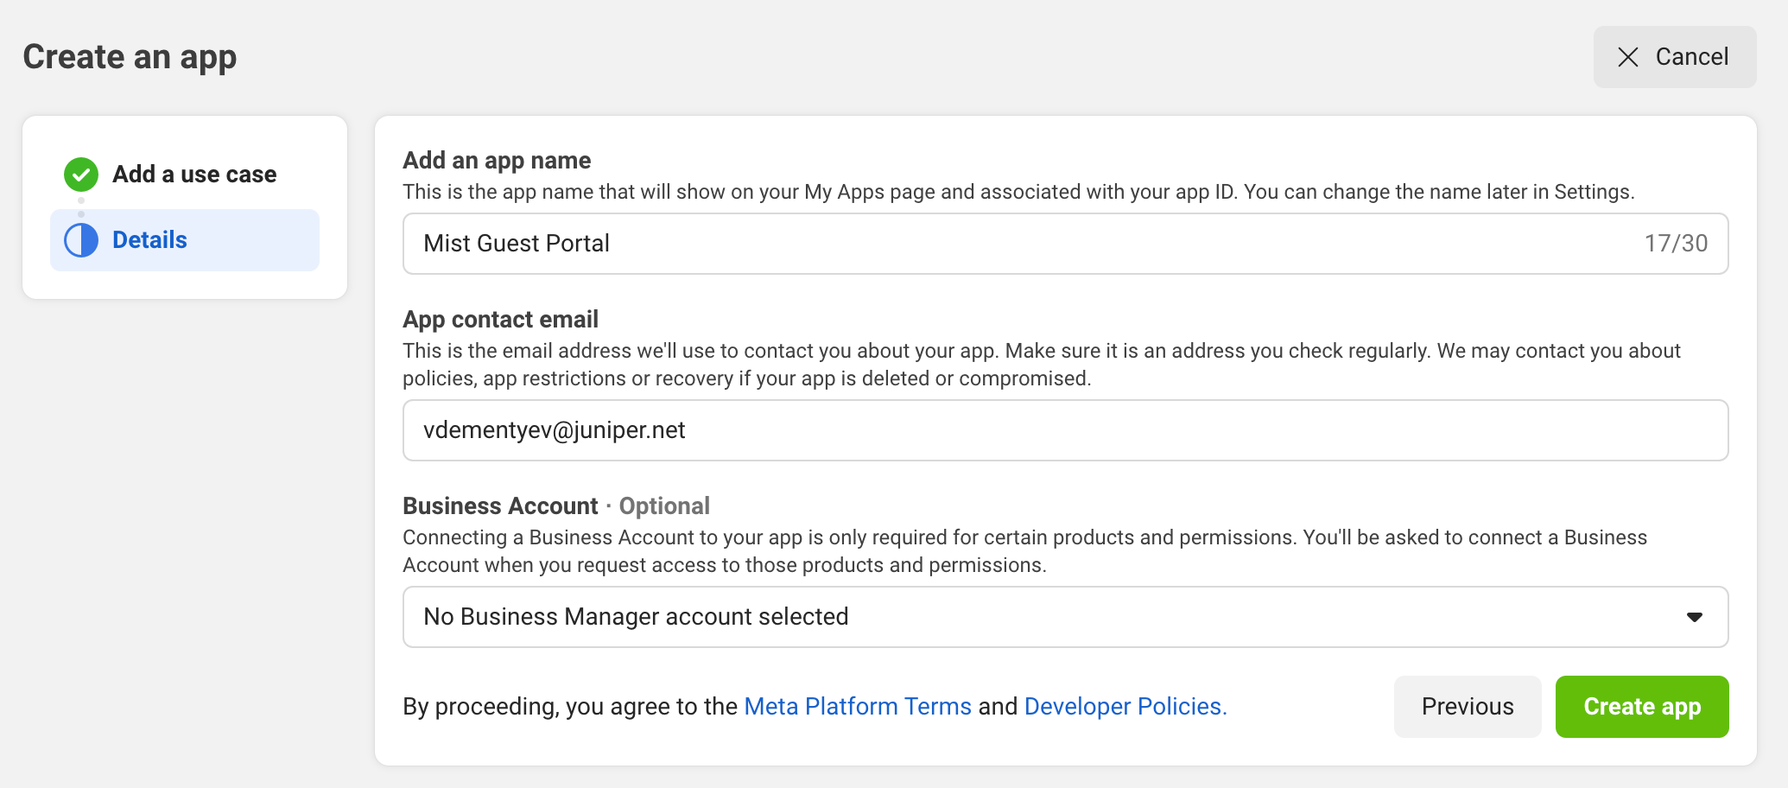This screenshot has height=788, width=1788.
Task: Click the Add an app name label
Action: point(497,161)
